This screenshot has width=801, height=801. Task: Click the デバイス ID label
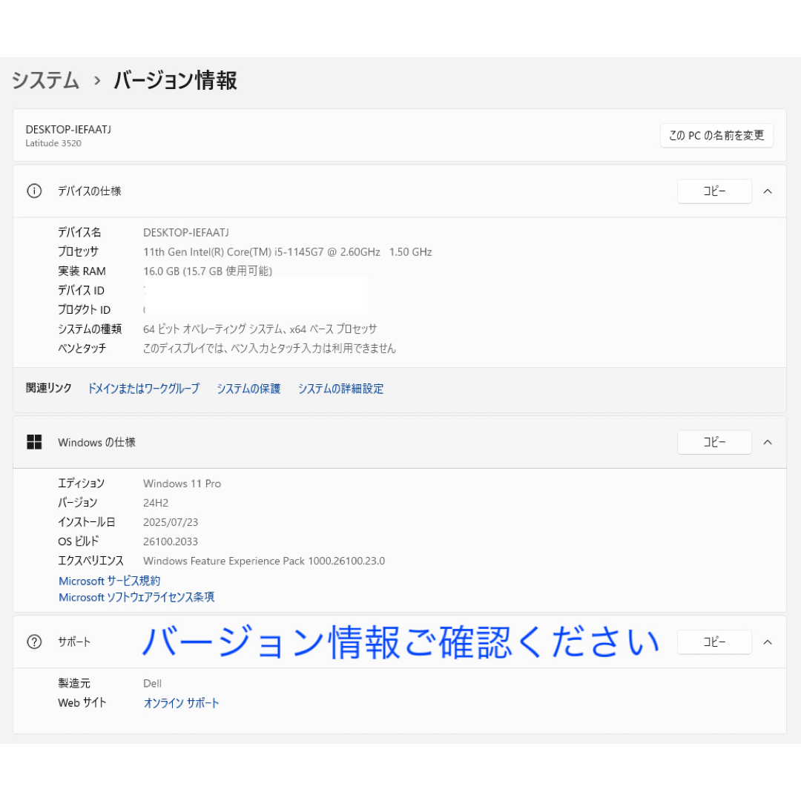82,290
